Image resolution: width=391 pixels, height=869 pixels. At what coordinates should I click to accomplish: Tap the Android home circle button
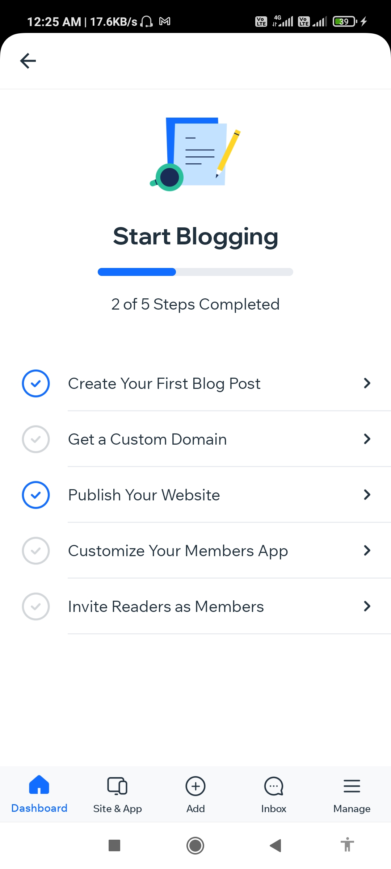point(195,845)
